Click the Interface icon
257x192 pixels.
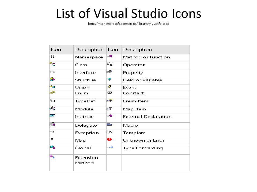[52, 72]
